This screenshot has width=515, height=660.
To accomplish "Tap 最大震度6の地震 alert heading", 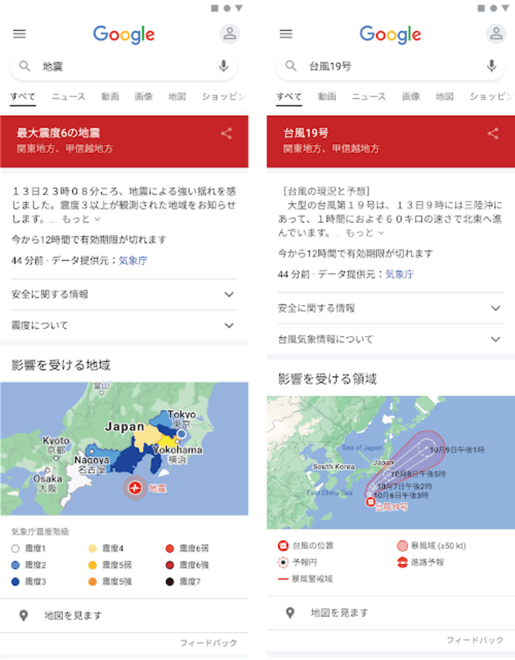I will click(x=58, y=133).
